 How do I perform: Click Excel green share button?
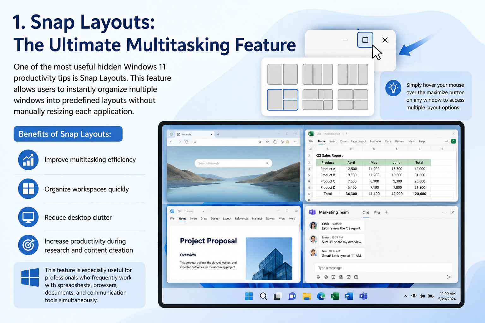pyautogui.click(x=453, y=141)
